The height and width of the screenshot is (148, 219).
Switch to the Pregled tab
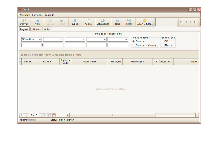(x=24, y=29)
